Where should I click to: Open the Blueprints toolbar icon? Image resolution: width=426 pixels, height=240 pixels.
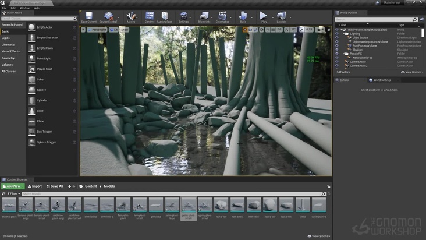(x=204, y=16)
